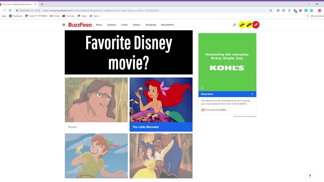Bookmark this page with the star icon
Image resolution: width=324 pixels, height=182 pixels.
click(x=271, y=10)
